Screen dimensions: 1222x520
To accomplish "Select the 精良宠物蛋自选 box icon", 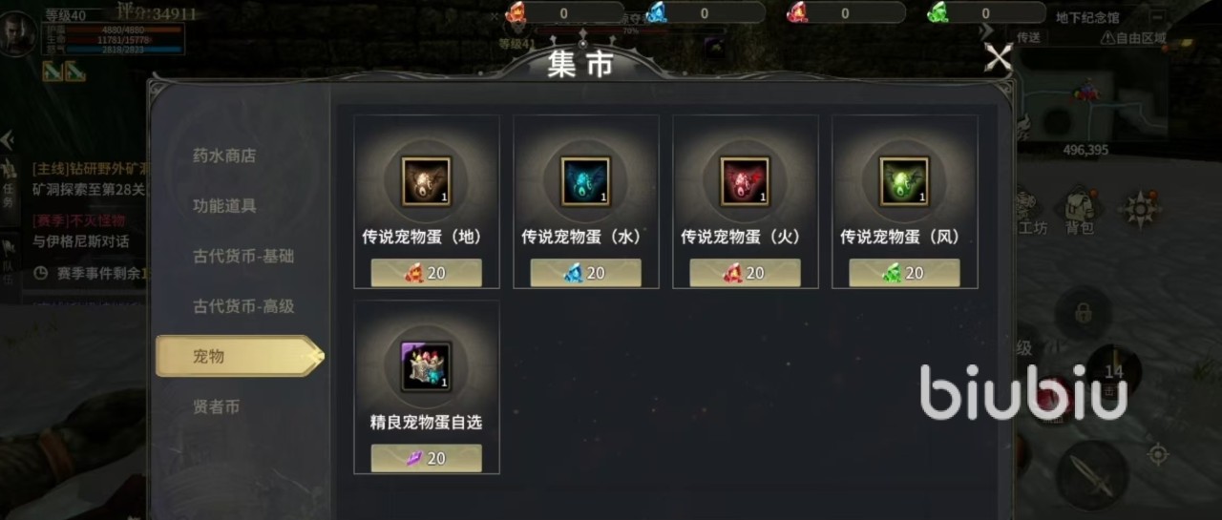I will (426, 365).
